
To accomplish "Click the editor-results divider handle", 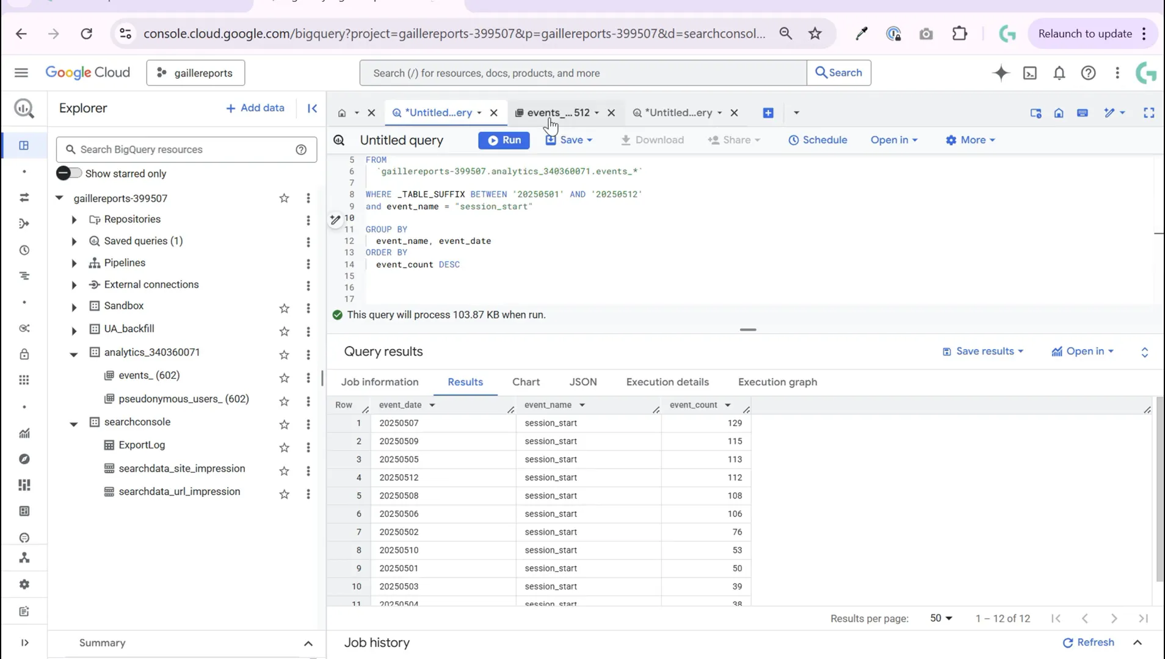I will pos(748,329).
